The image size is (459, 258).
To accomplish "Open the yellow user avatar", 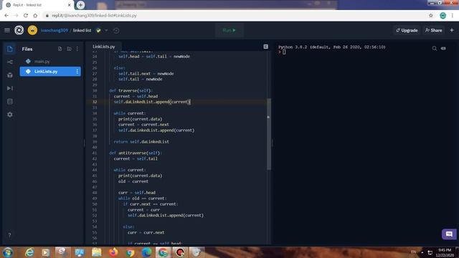I will [32, 30].
